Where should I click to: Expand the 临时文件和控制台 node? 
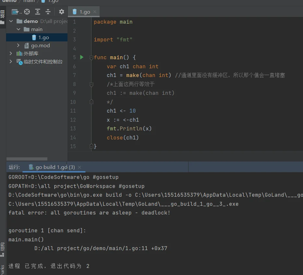[11, 61]
